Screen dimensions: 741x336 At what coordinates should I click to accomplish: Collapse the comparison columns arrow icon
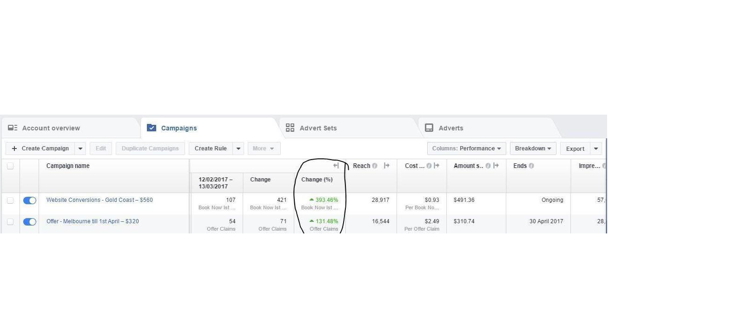[x=336, y=166]
